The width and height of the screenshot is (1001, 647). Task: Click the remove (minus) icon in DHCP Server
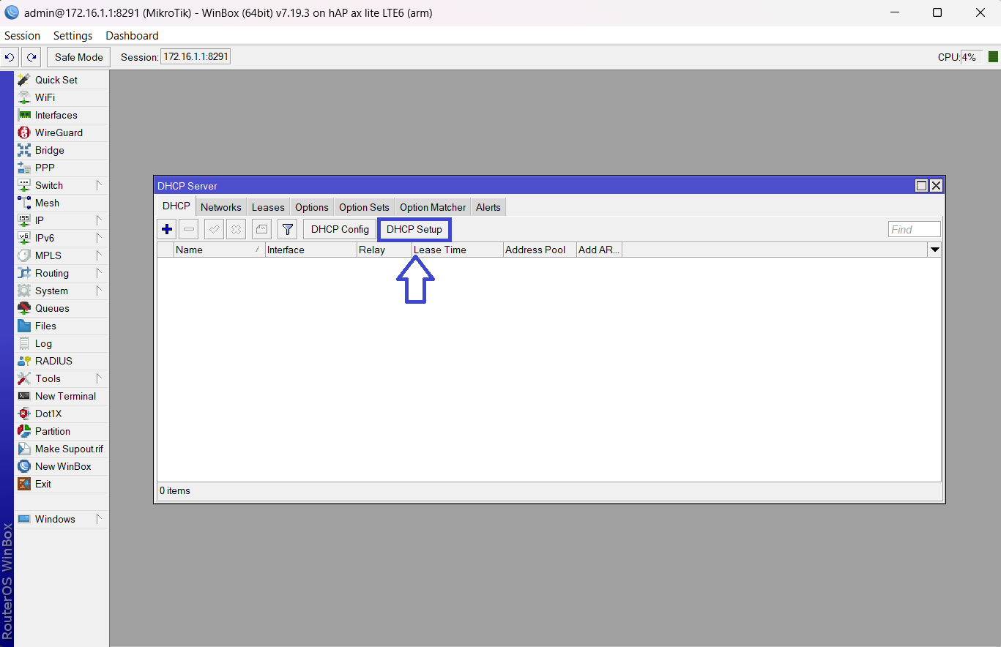[x=189, y=229]
